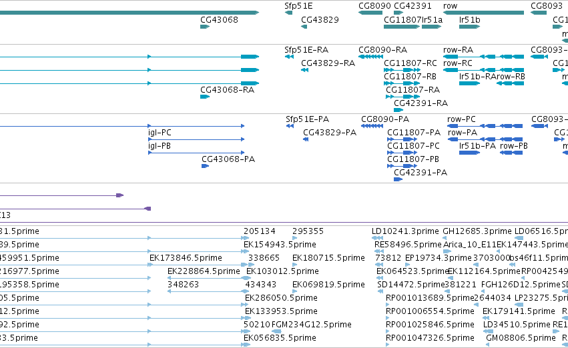The height and width of the screenshot is (348, 568).
Task: Click the GH12685.3prime EST label
Action: (477, 231)
